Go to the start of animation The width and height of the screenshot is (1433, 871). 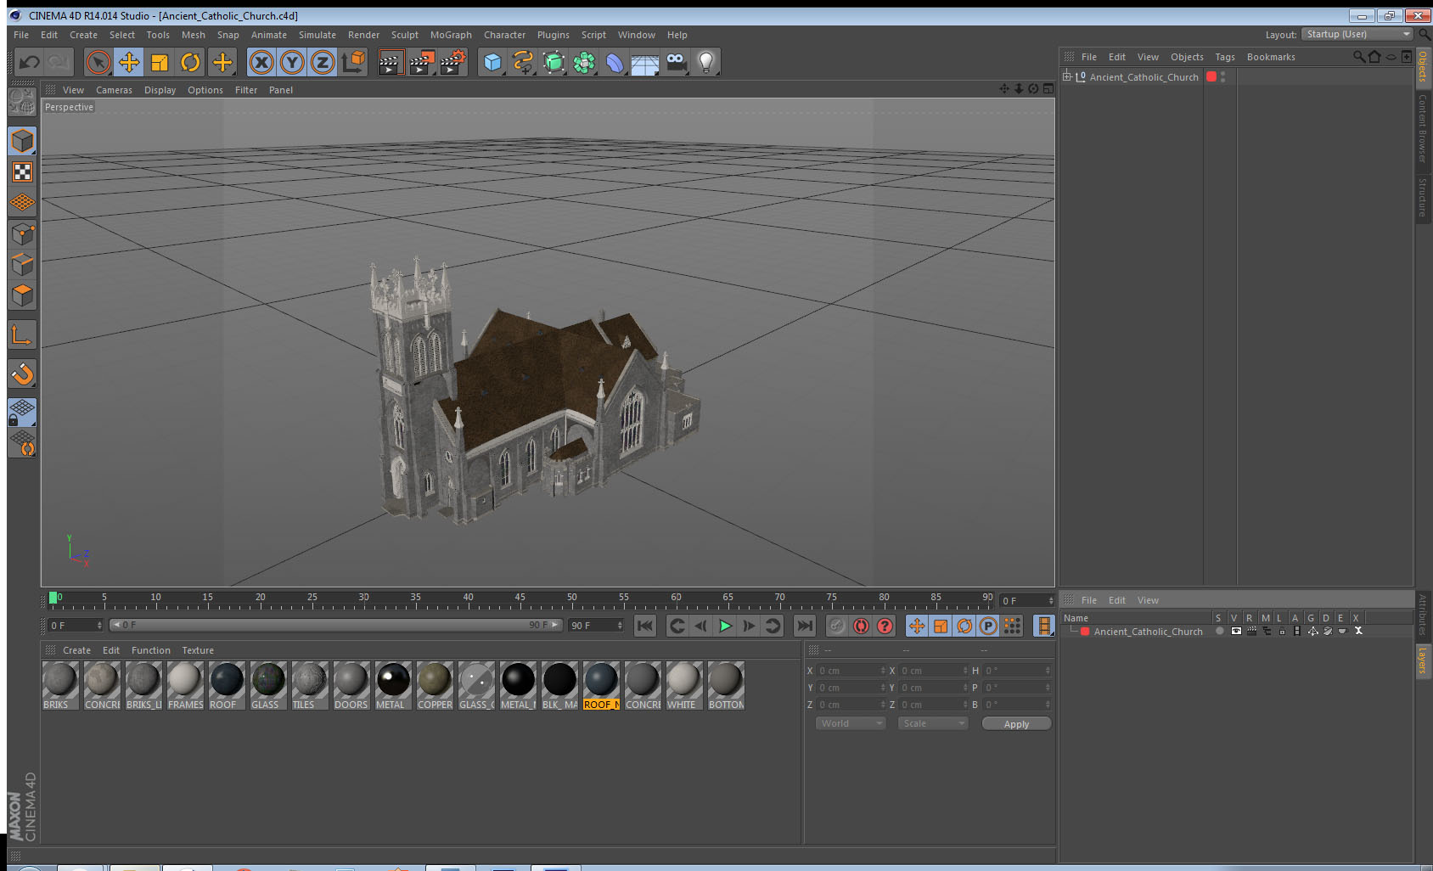(x=645, y=626)
